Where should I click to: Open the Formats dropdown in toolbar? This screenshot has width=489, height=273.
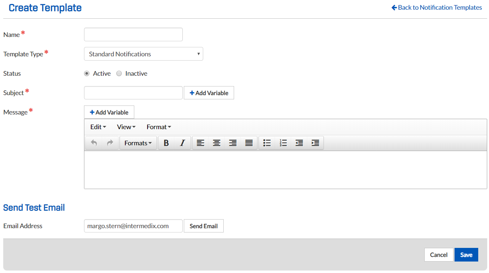138,143
